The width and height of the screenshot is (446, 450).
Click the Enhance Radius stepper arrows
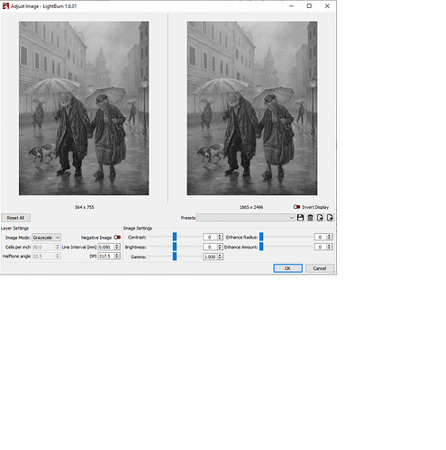[329, 237]
